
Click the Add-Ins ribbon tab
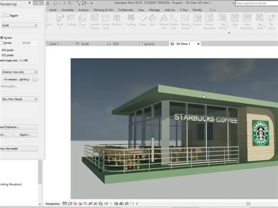[x=170, y=10]
